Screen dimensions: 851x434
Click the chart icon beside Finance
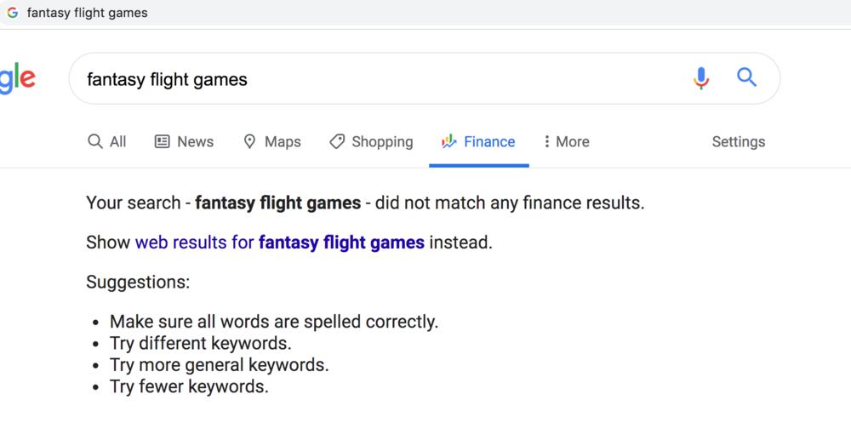click(x=449, y=142)
